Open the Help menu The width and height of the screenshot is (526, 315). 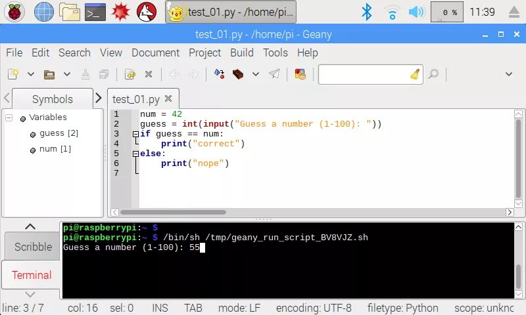[307, 52]
